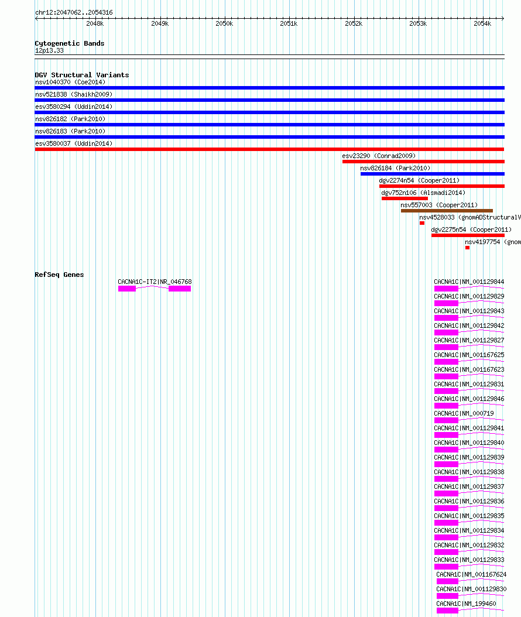This screenshot has width=521, height=617.
Task: Click the red bar under dgv2275n54
Action: (468, 235)
